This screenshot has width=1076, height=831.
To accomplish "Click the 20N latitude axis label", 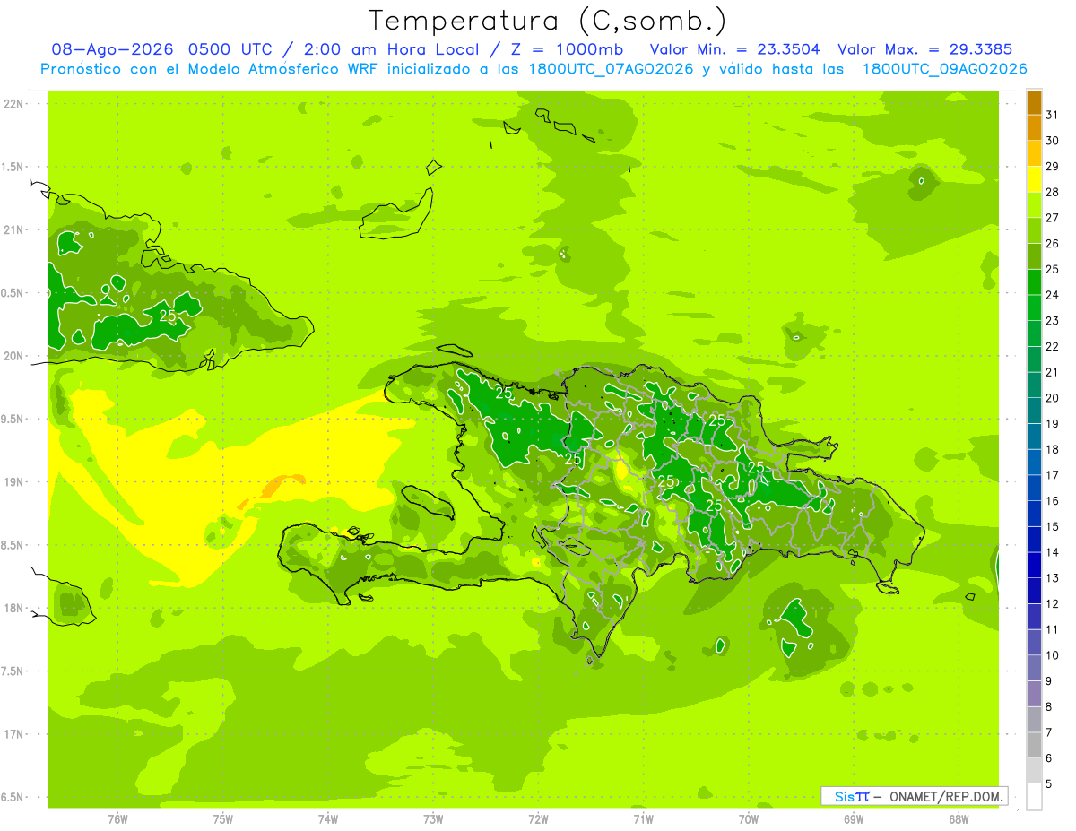I will coord(14,356).
